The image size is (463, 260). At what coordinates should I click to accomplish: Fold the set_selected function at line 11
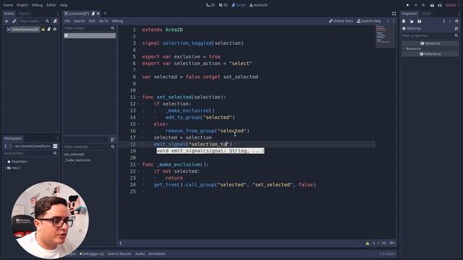[138, 97]
